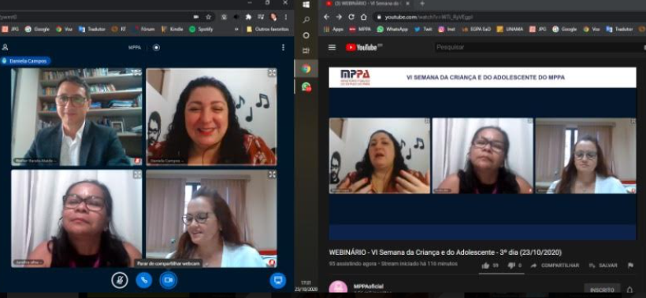This screenshot has height=298, width=646.
Task: Fullscreen the webcam of the woman in white blazer
Action: click(272, 175)
